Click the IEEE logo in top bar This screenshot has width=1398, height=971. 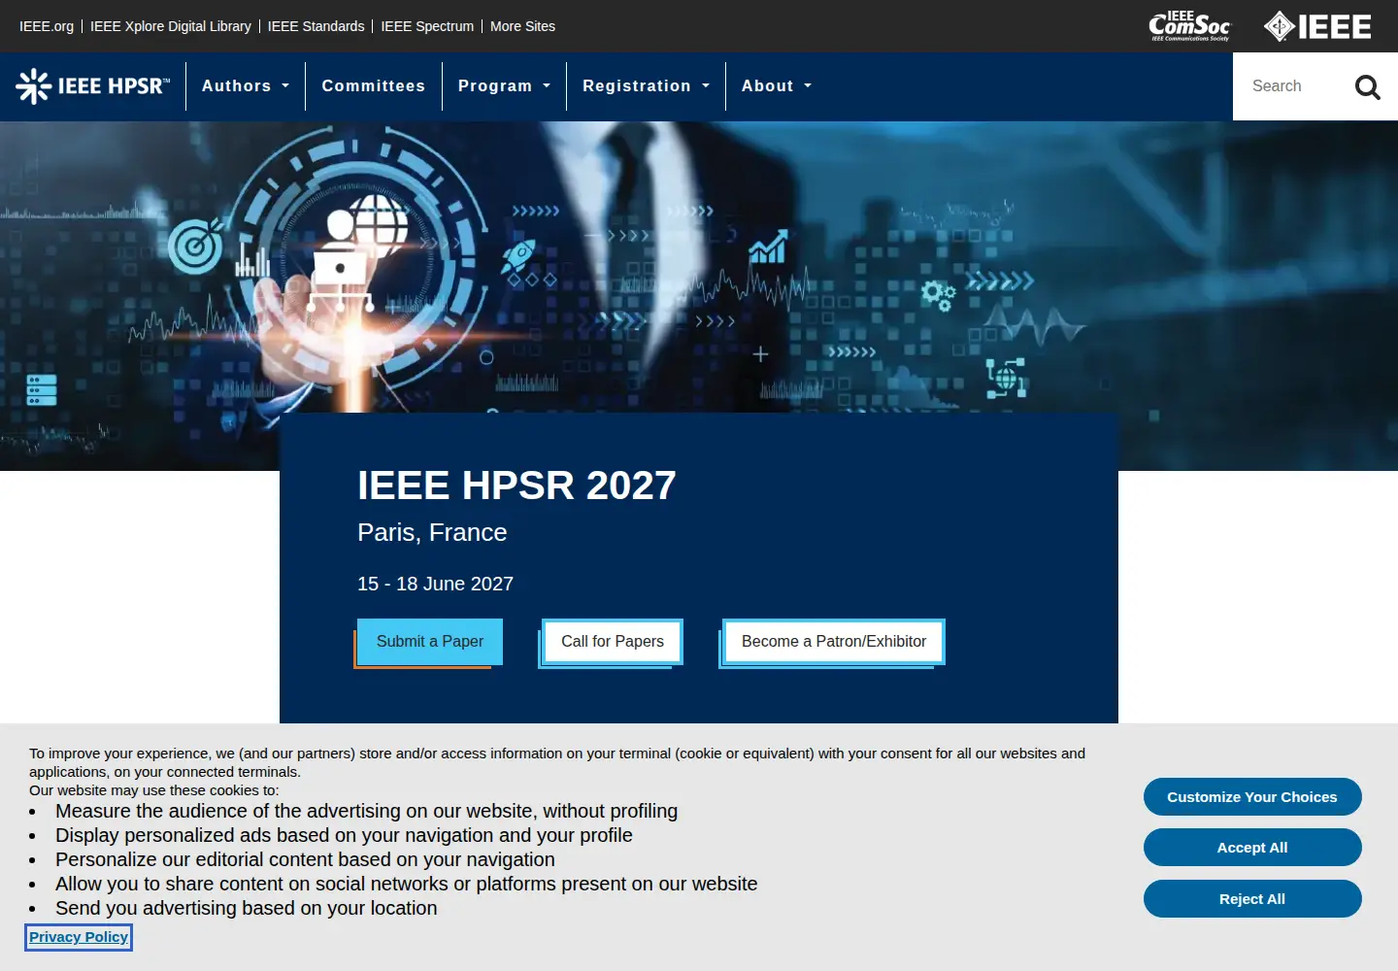point(1317,26)
